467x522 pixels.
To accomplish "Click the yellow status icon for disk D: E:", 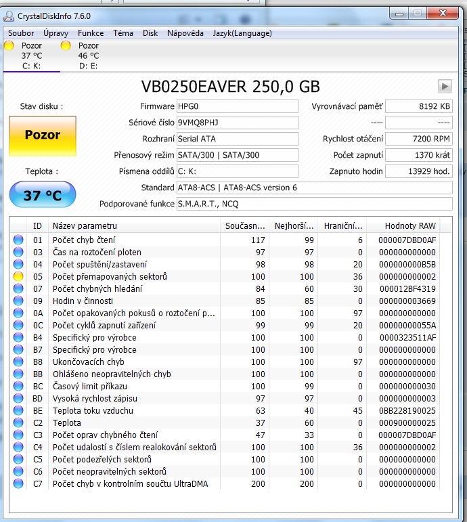I will [66, 46].
